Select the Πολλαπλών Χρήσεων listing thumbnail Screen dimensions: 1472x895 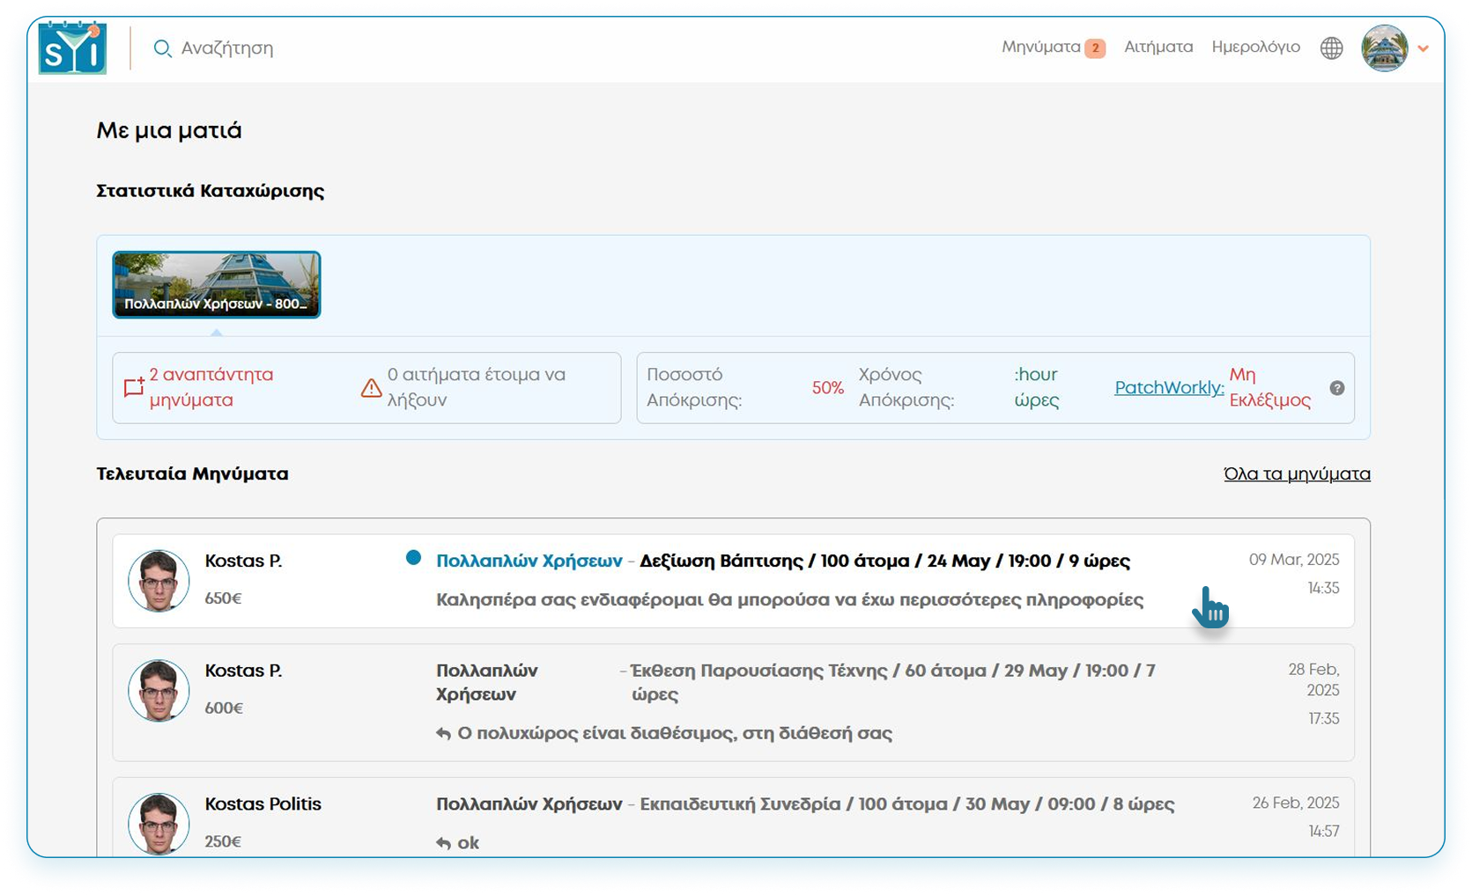(217, 284)
